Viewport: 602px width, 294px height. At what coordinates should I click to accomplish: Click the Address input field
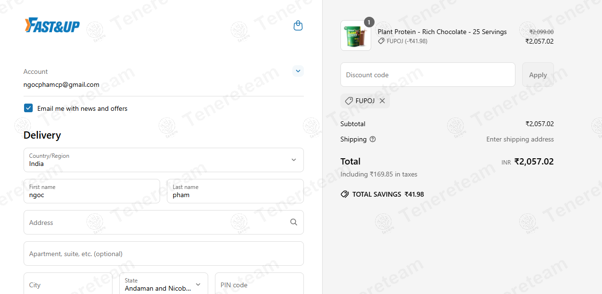click(163, 222)
